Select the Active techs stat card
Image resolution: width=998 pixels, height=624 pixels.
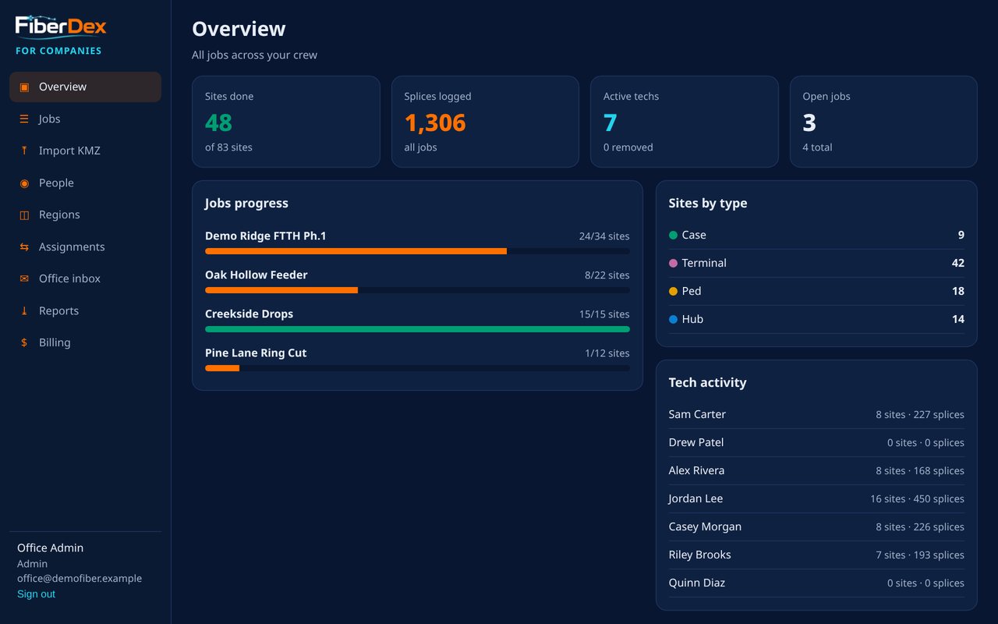tap(685, 122)
